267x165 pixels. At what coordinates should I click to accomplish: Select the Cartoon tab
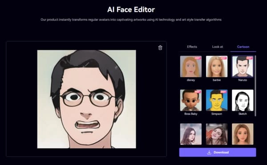point(243,47)
